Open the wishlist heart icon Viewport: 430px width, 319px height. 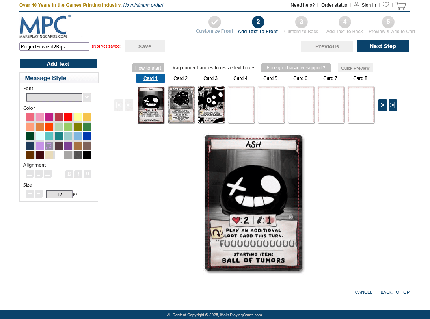coord(385,5)
